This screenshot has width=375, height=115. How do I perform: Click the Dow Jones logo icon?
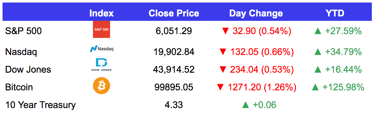(102, 65)
